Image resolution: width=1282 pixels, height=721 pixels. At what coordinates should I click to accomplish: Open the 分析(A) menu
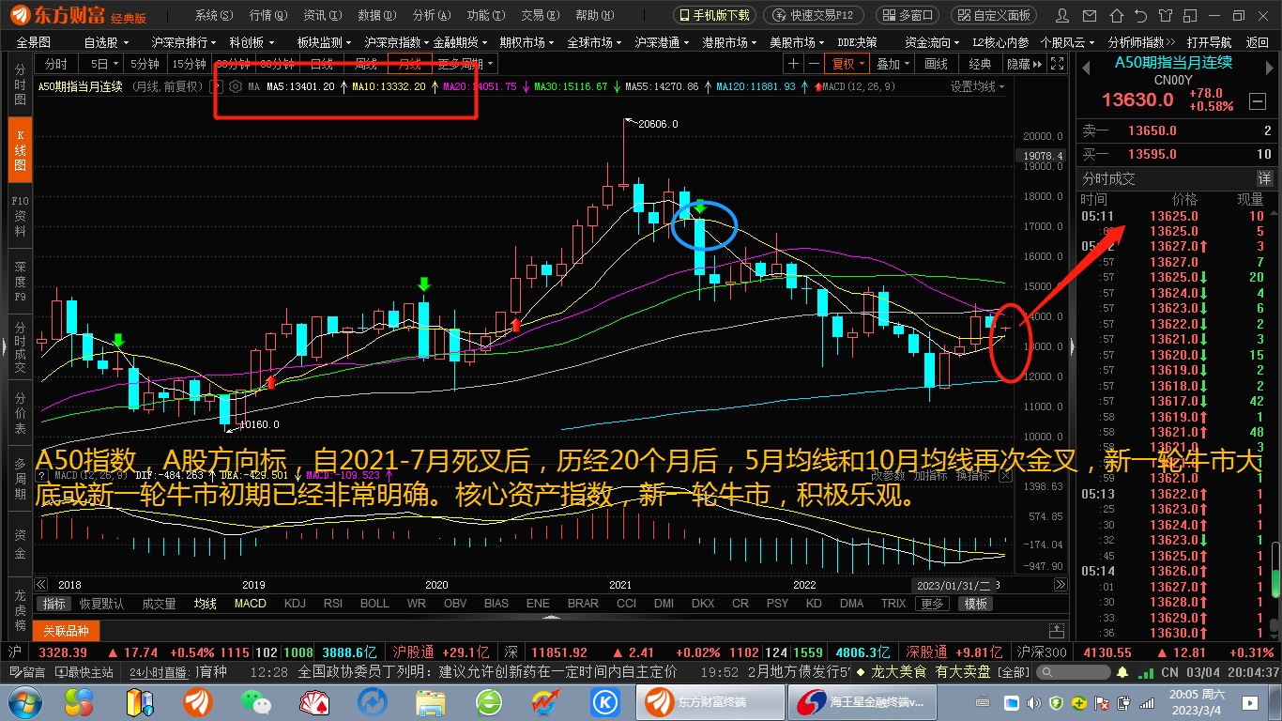point(431,15)
